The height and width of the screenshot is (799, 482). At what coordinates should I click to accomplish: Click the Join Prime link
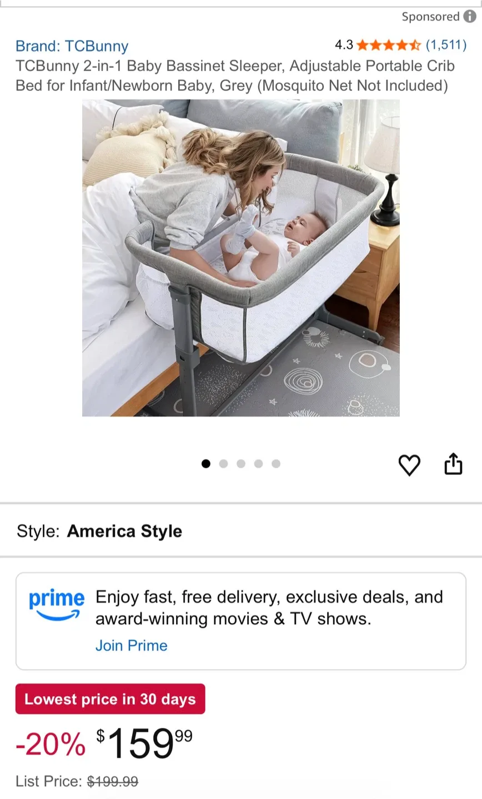[131, 645]
